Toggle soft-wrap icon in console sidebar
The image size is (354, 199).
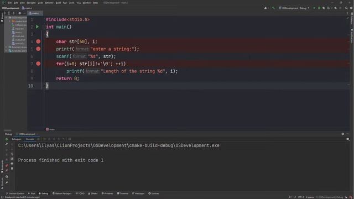click(12, 154)
